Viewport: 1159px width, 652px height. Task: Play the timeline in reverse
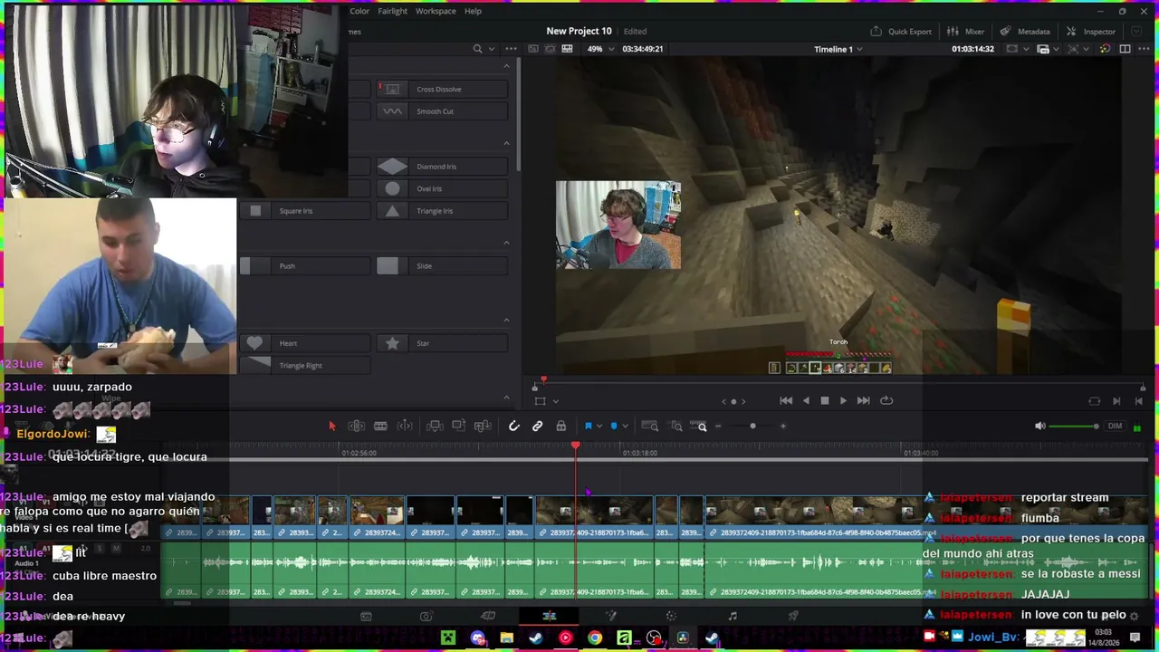click(x=806, y=401)
